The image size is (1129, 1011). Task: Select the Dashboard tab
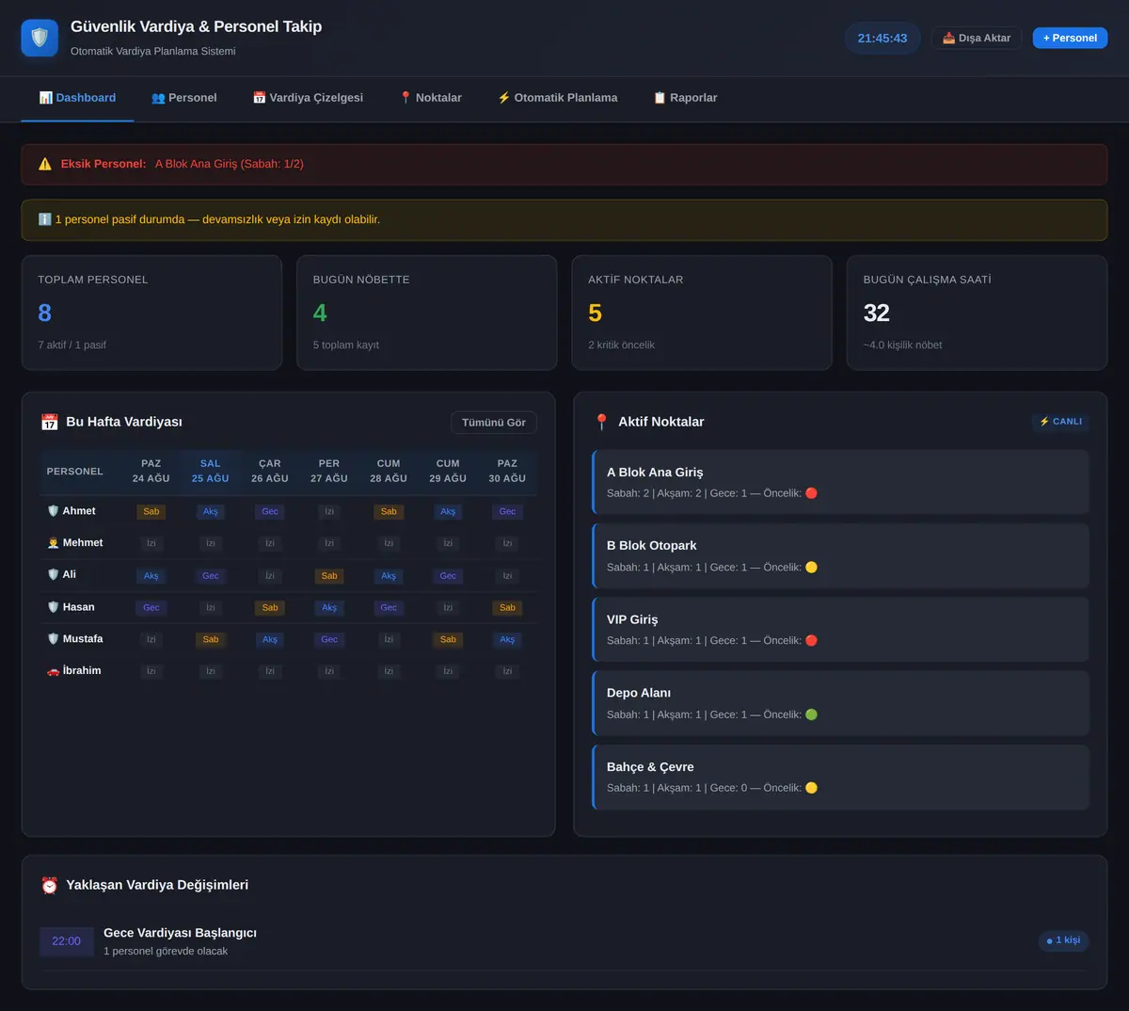[x=77, y=98]
